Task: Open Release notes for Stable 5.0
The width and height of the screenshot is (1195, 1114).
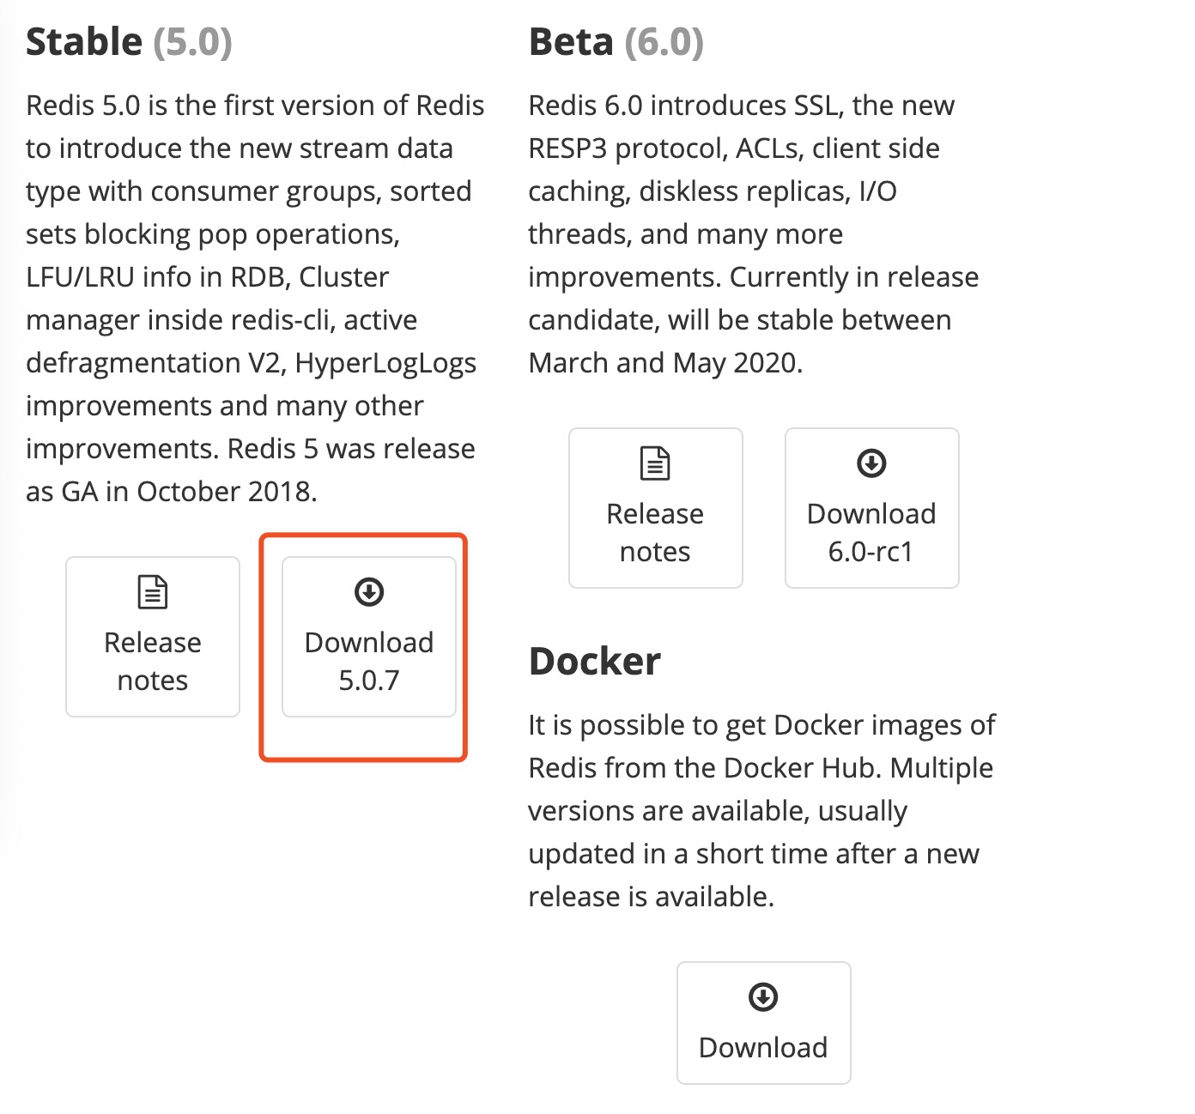Action: (153, 637)
